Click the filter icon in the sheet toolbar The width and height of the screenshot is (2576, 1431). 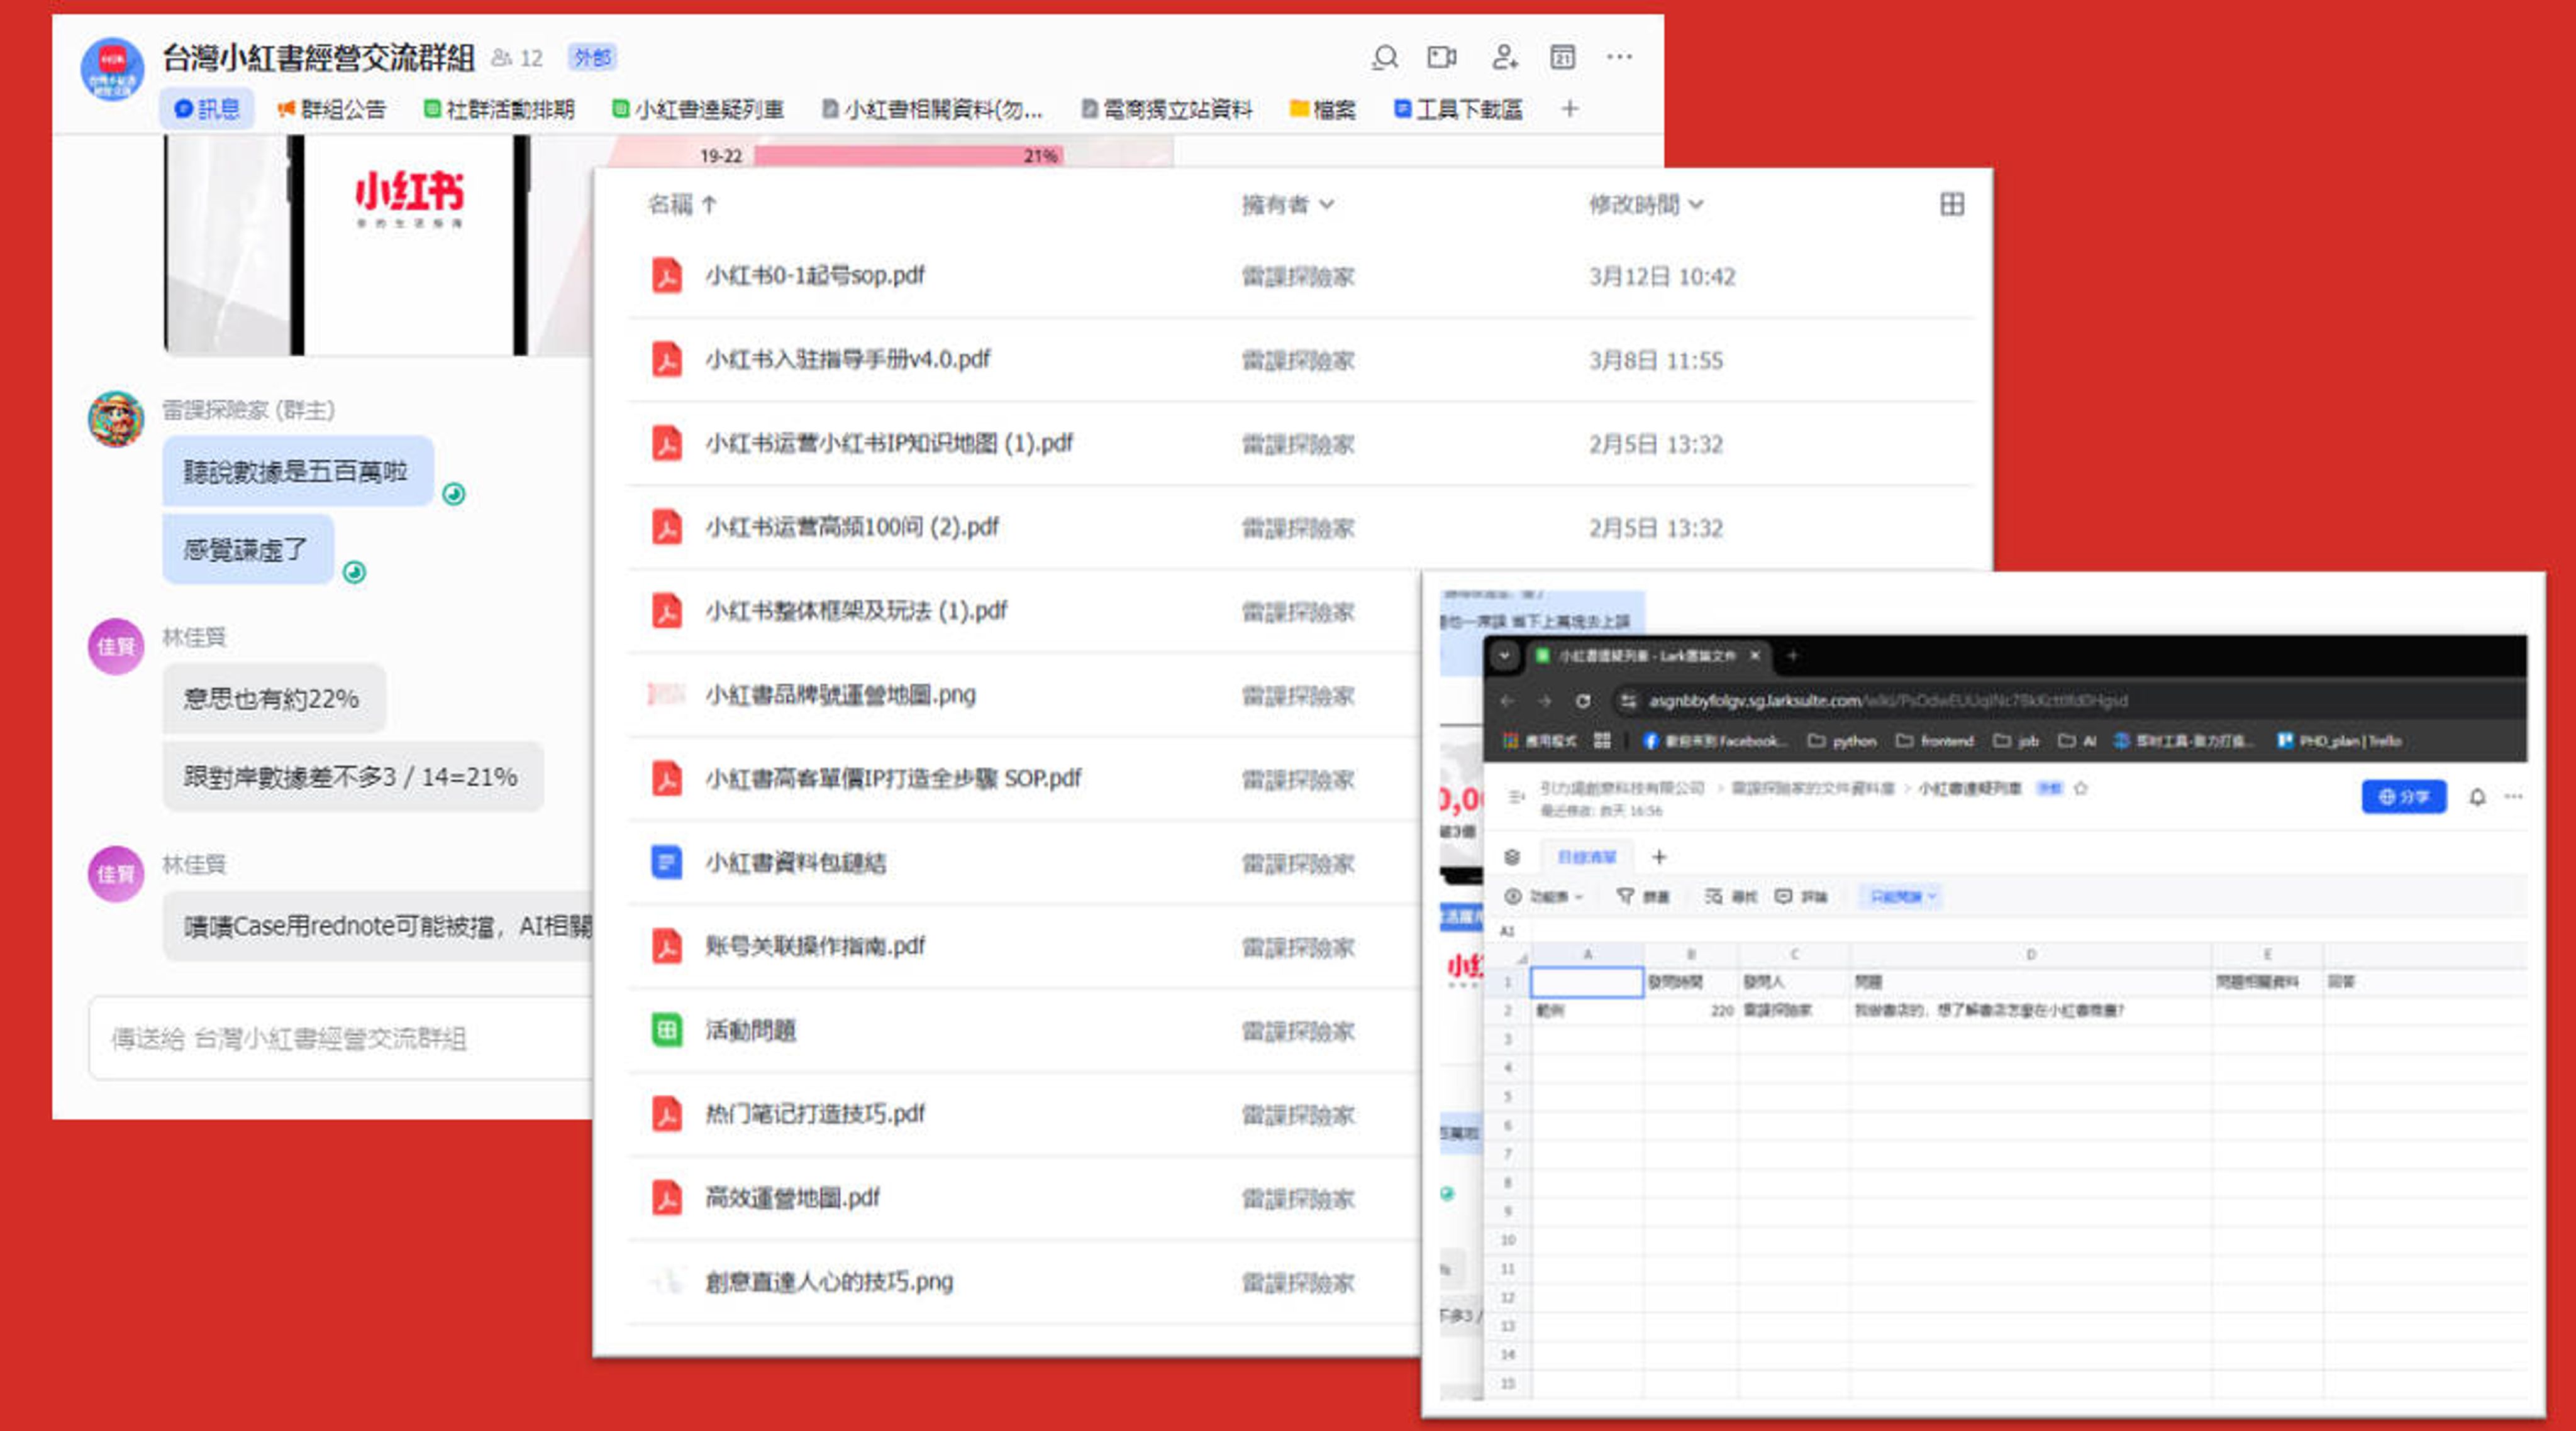1625,896
